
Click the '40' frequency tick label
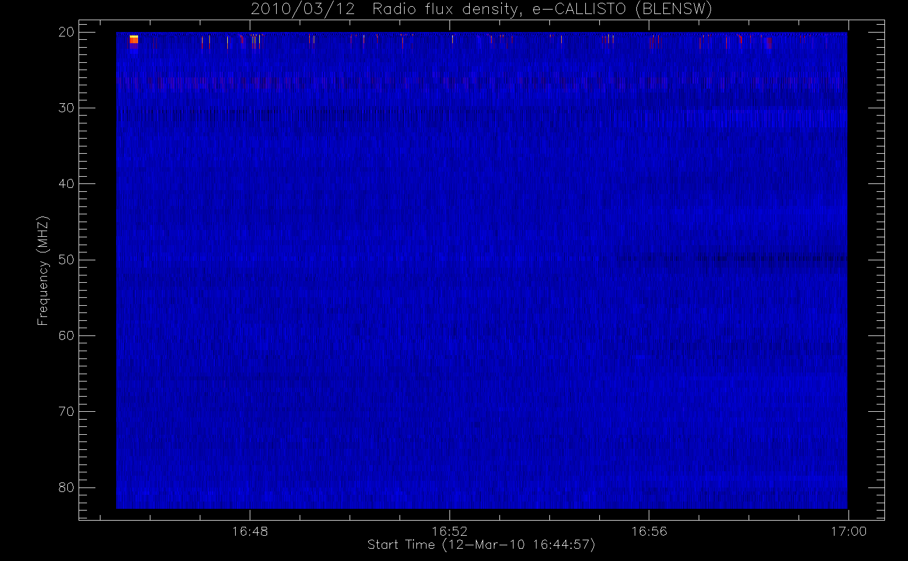tap(66, 183)
